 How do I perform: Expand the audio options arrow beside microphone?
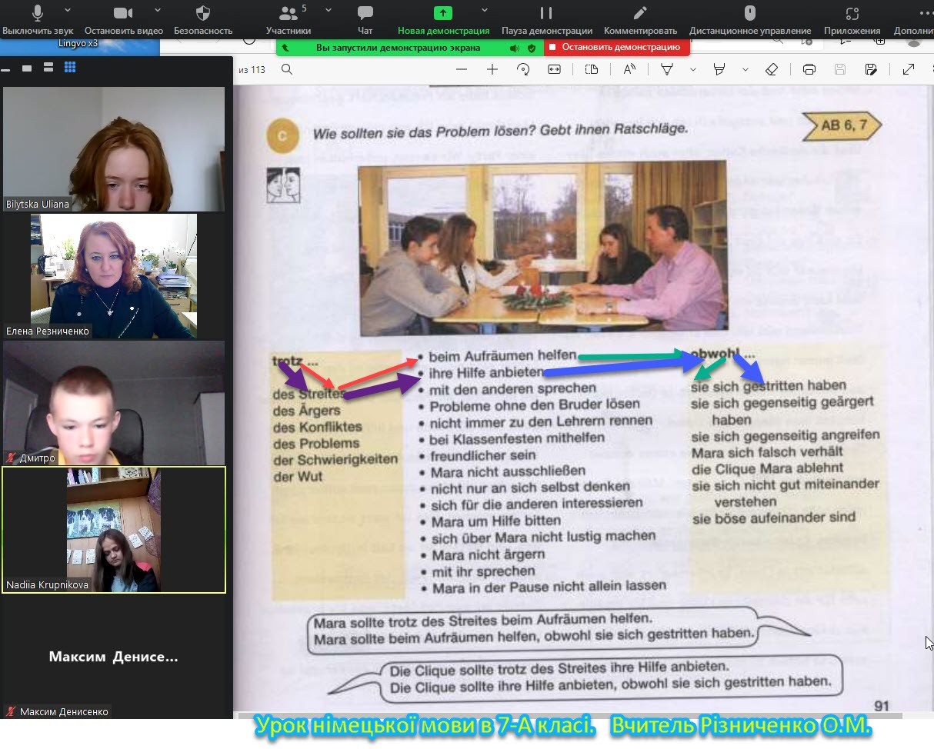point(68,11)
